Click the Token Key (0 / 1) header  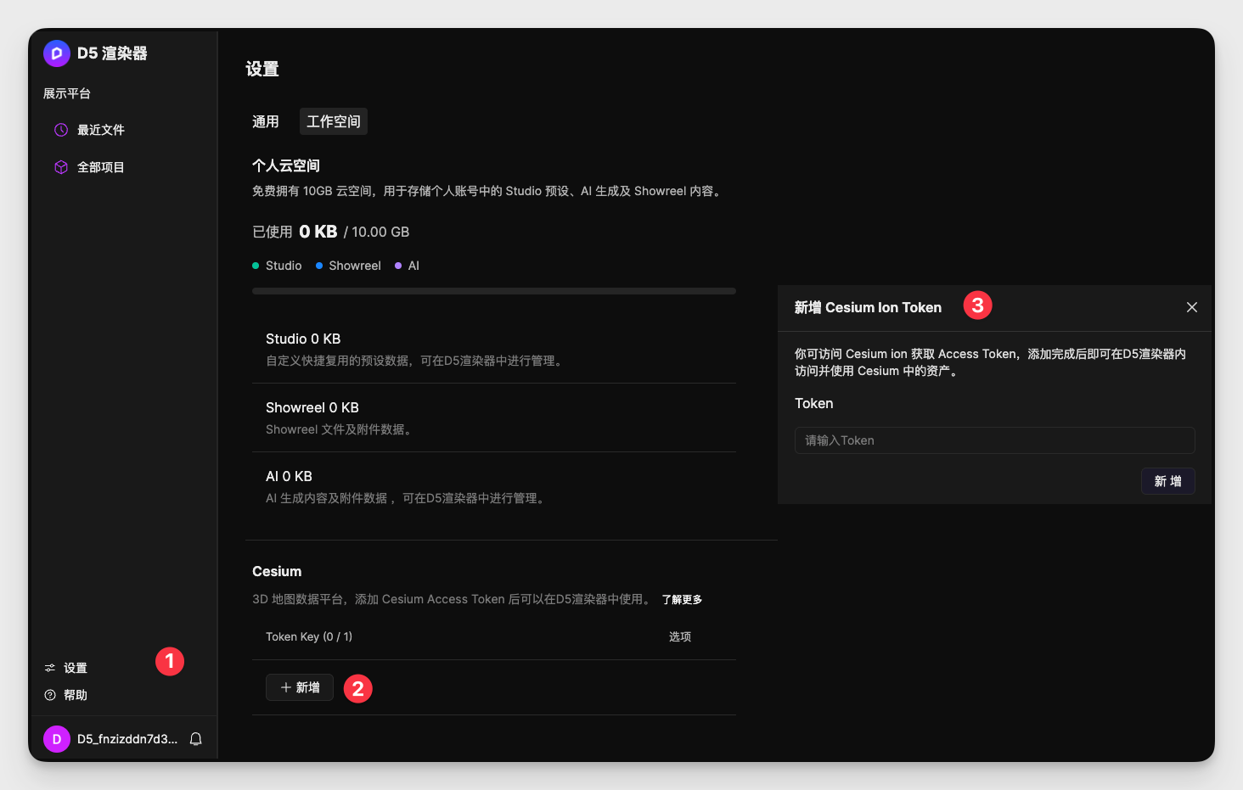(x=309, y=636)
